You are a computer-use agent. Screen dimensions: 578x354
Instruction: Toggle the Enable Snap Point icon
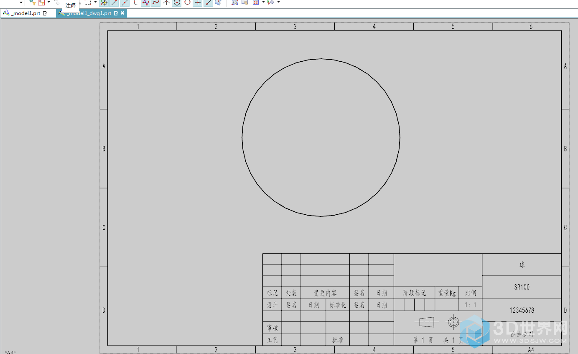[104, 3]
